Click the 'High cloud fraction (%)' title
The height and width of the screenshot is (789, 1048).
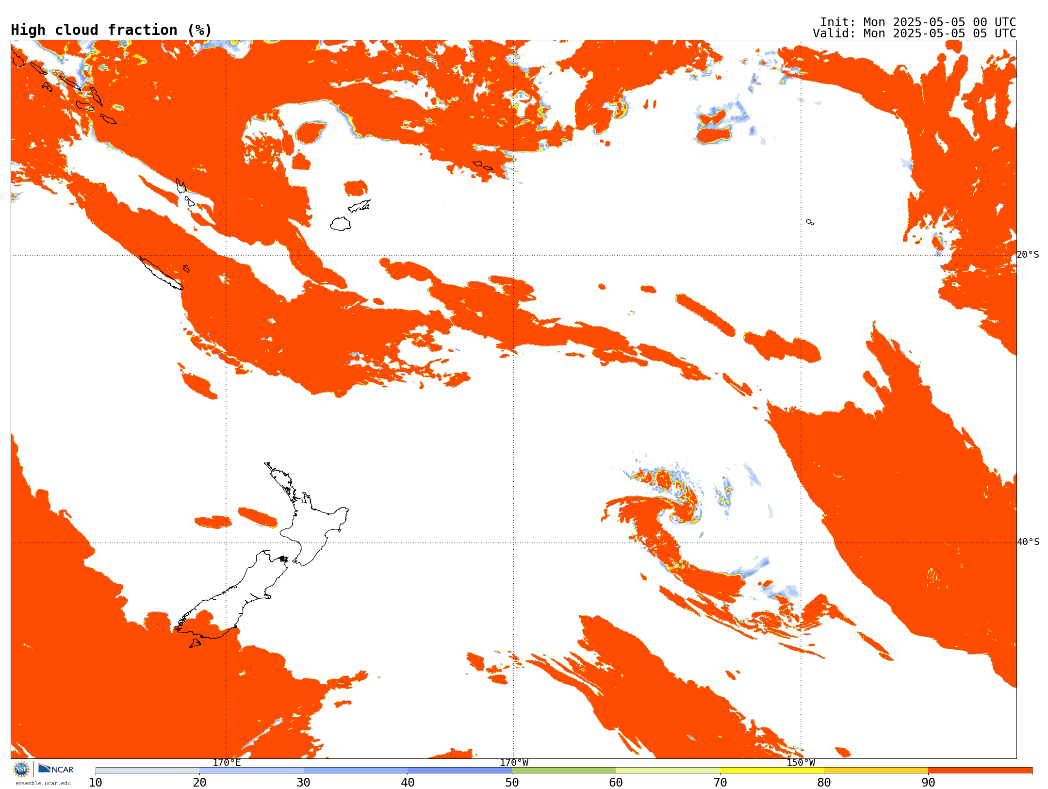pyautogui.click(x=111, y=30)
